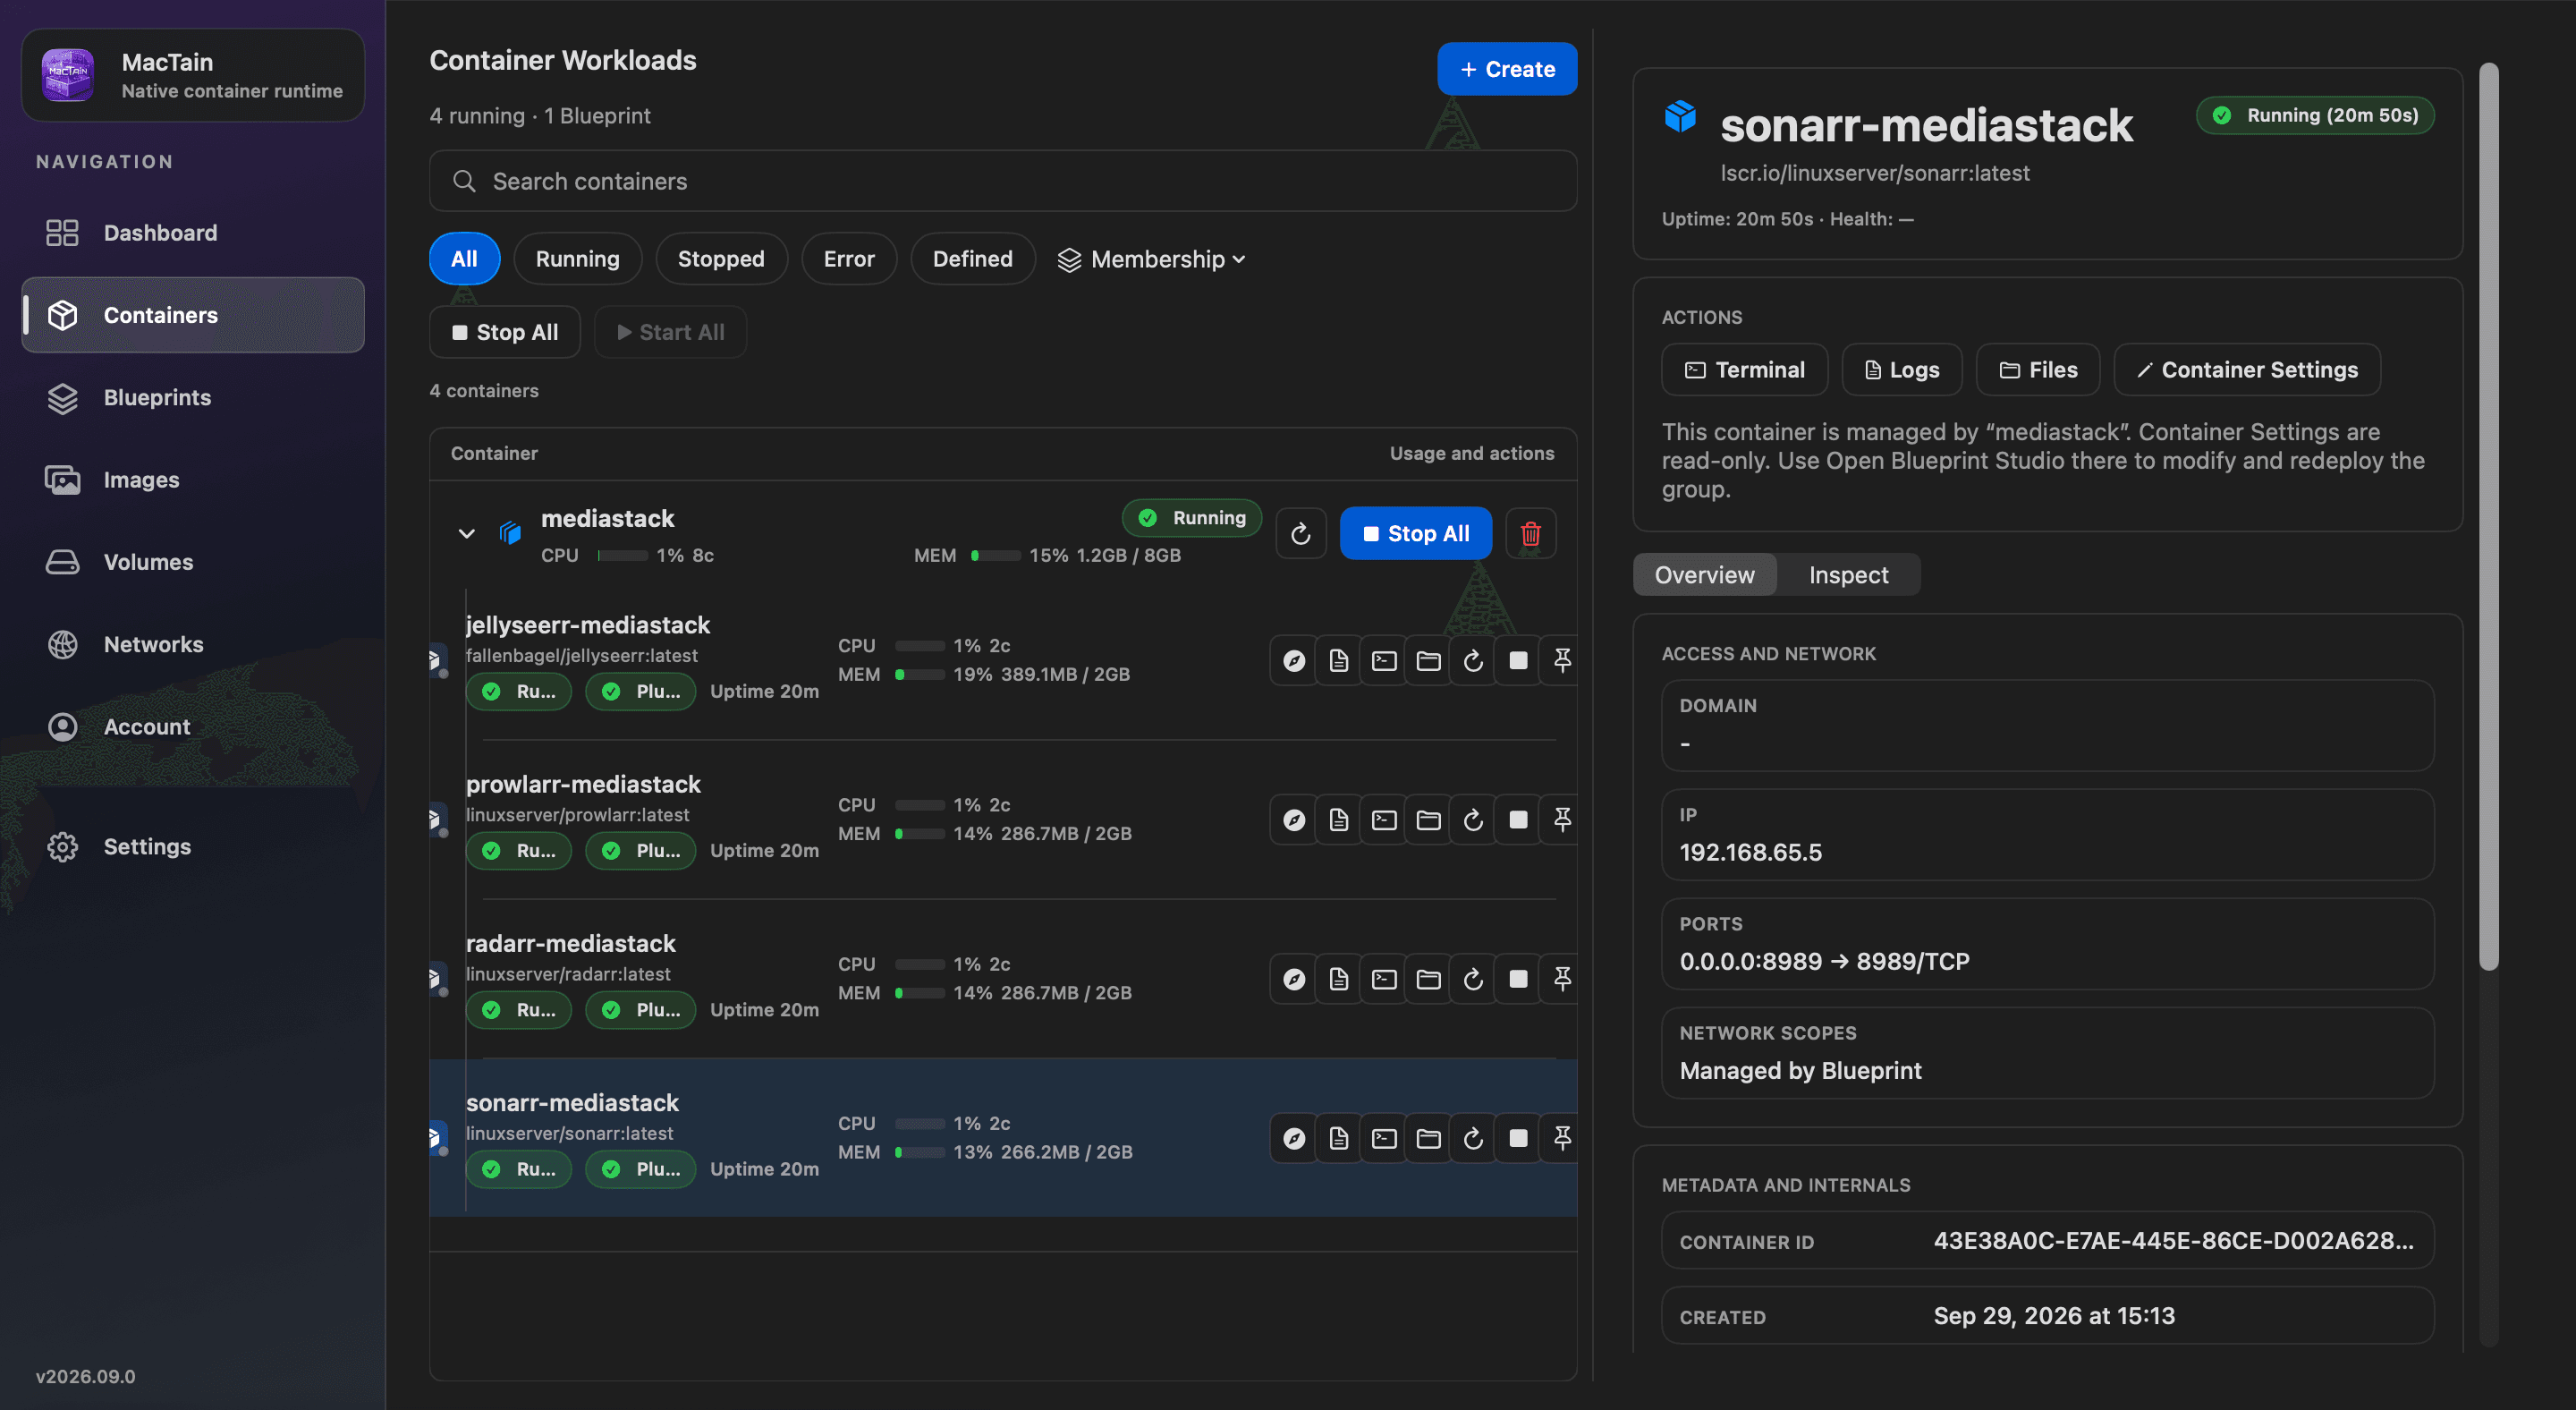The width and height of the screenshot is (2576, 1410).
Task: Focus the Search containers field
Action: tap(1003, 181)
